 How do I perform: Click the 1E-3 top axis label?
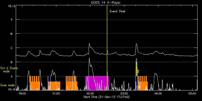pyautogui.click(x=12, y=6)
